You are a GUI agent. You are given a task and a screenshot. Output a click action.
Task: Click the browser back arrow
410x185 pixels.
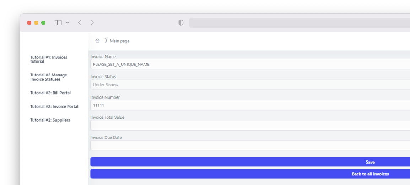(x=80, y=23)
